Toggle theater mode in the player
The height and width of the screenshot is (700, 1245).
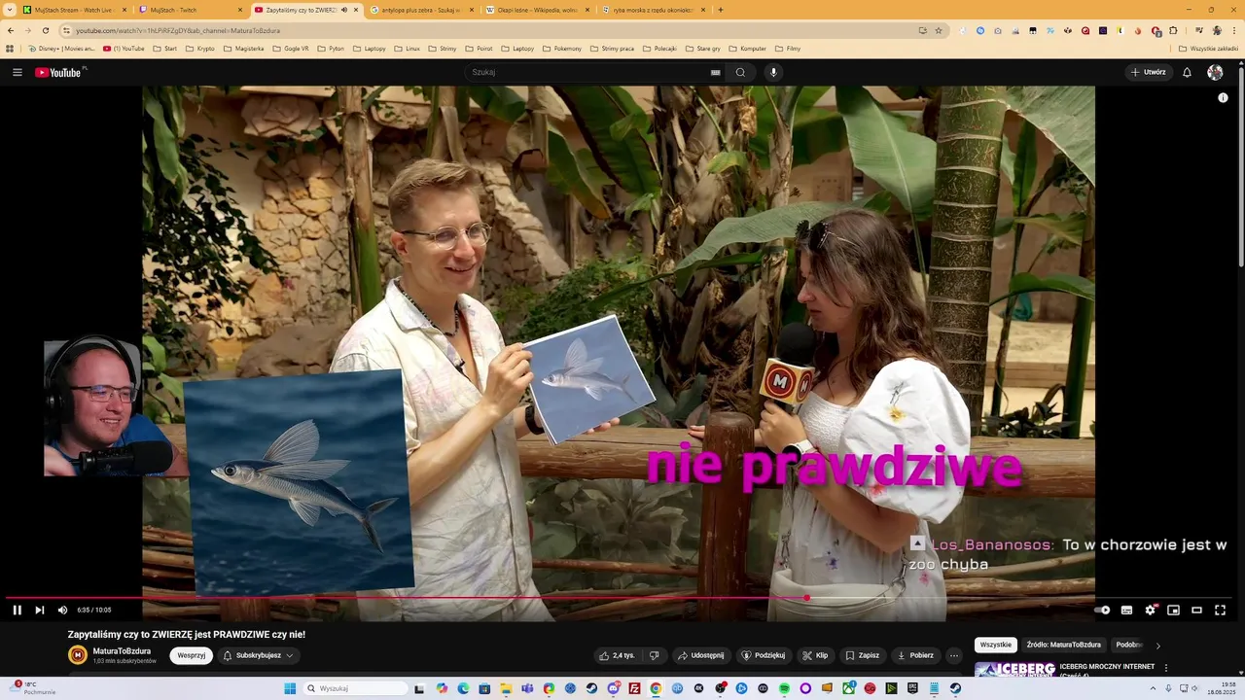tap(1196, 611)
